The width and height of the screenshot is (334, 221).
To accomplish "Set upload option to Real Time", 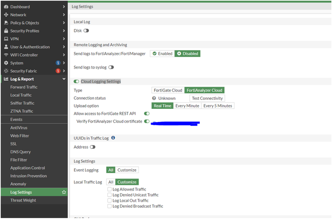I will (x=162, y=106).
